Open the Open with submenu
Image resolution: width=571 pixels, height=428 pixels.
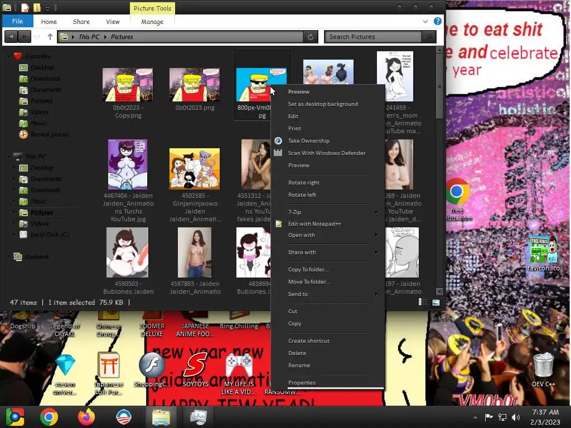coord(328,235)
